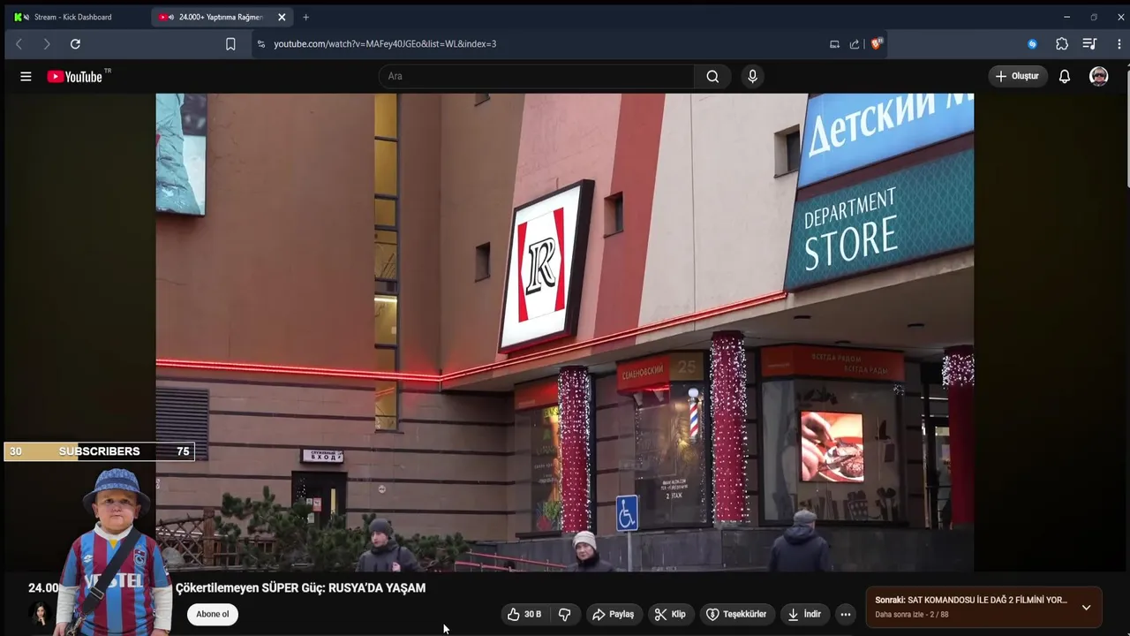Open a new browser tab
The width and height of the screenshot is (1130, 636).
(306, 17)
